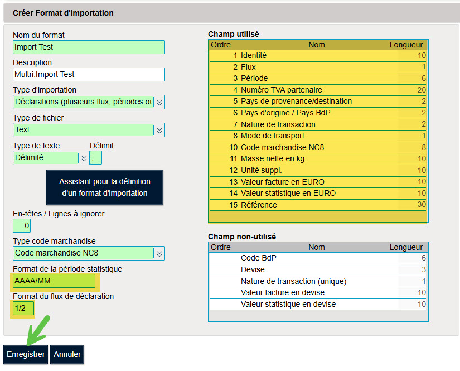Edit the Nom du format field

point(89,47)
